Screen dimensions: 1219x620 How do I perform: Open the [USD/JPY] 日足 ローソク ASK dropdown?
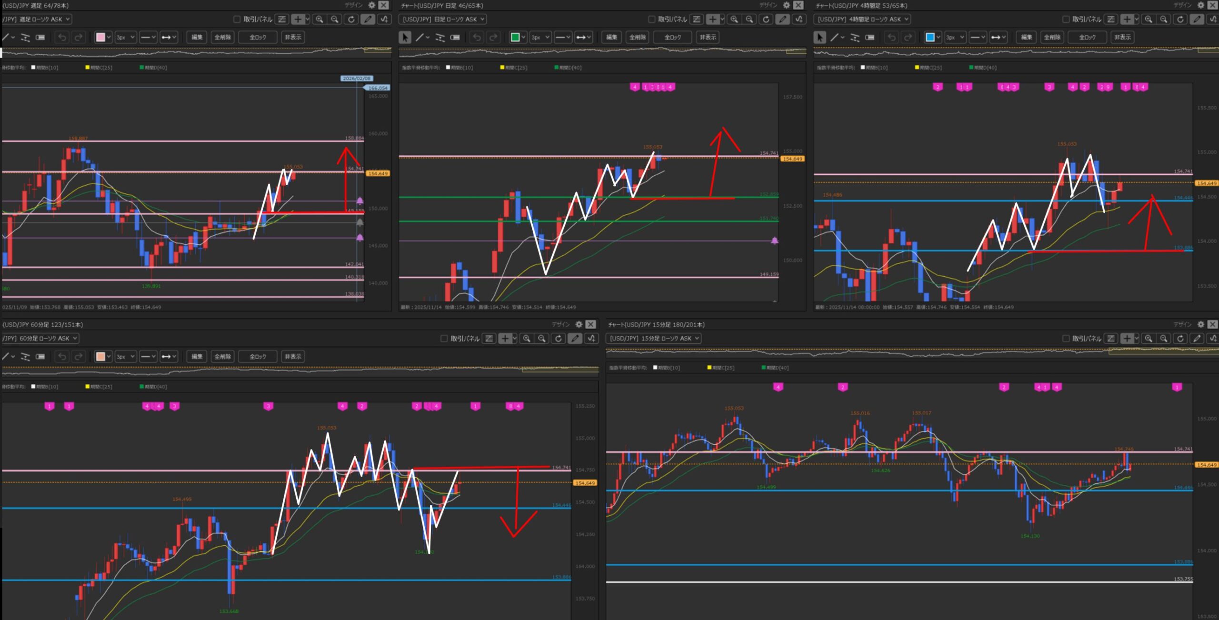443,19
